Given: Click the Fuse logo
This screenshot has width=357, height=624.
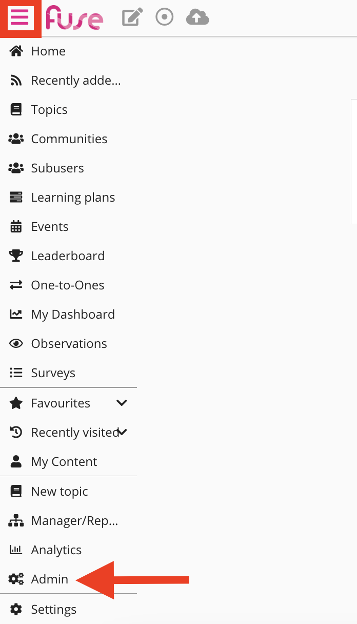Looking at the screenshot, I should (74, 17).
